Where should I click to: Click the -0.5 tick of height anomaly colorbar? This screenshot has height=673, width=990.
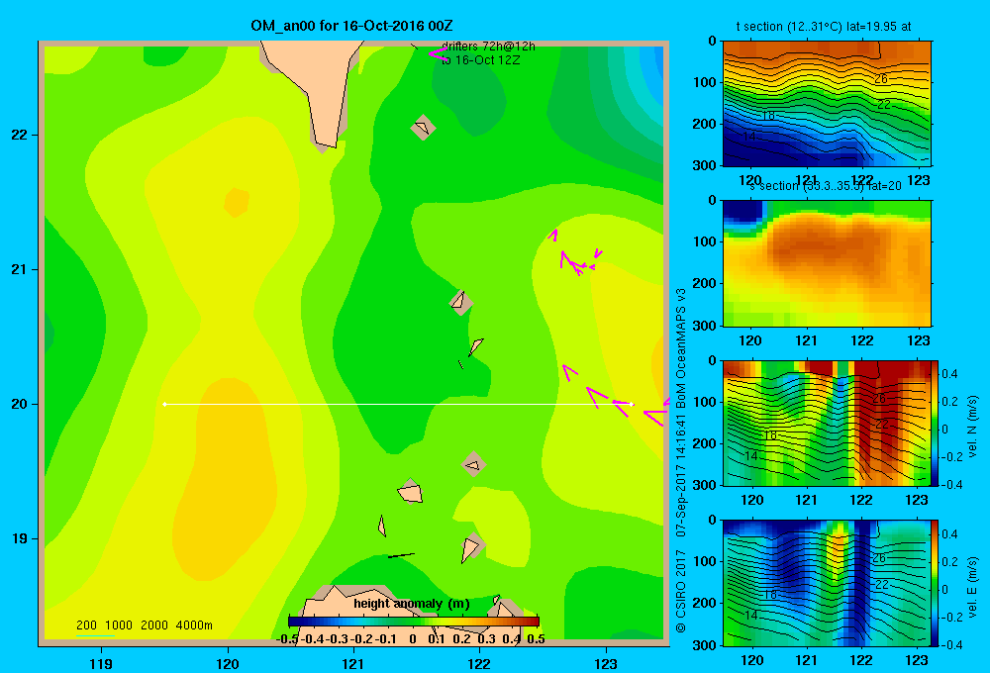[287, 638]
